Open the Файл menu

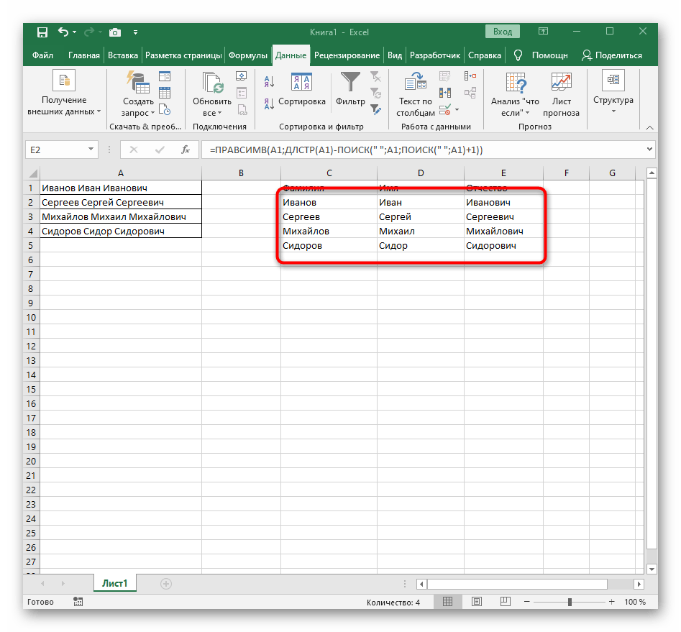pos(42,55)
